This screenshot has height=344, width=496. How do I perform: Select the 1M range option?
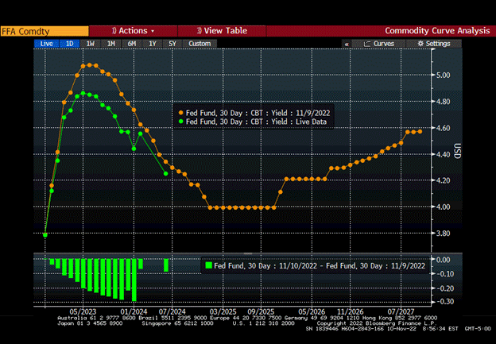point(111,44)
